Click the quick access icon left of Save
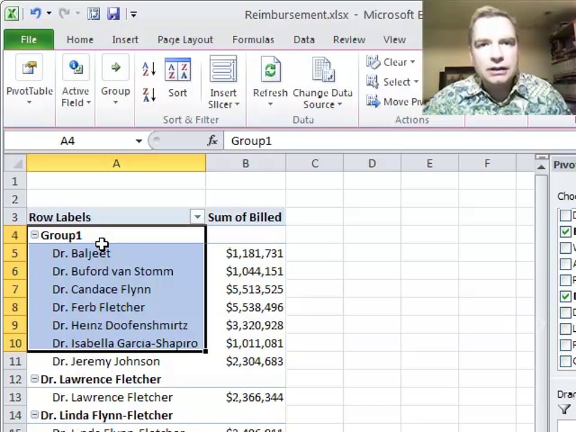This screenshot has height=432, width=576. click(x=94, y=14)
